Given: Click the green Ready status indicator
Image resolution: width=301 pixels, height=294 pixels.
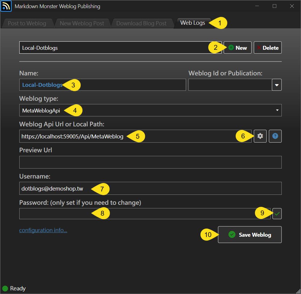Looking at the screenshot, I should click(x=5, y=289).
